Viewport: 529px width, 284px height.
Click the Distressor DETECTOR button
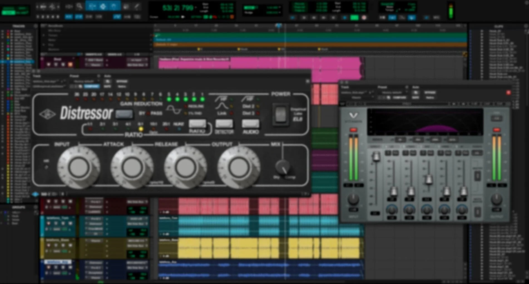tap(224, 124)
